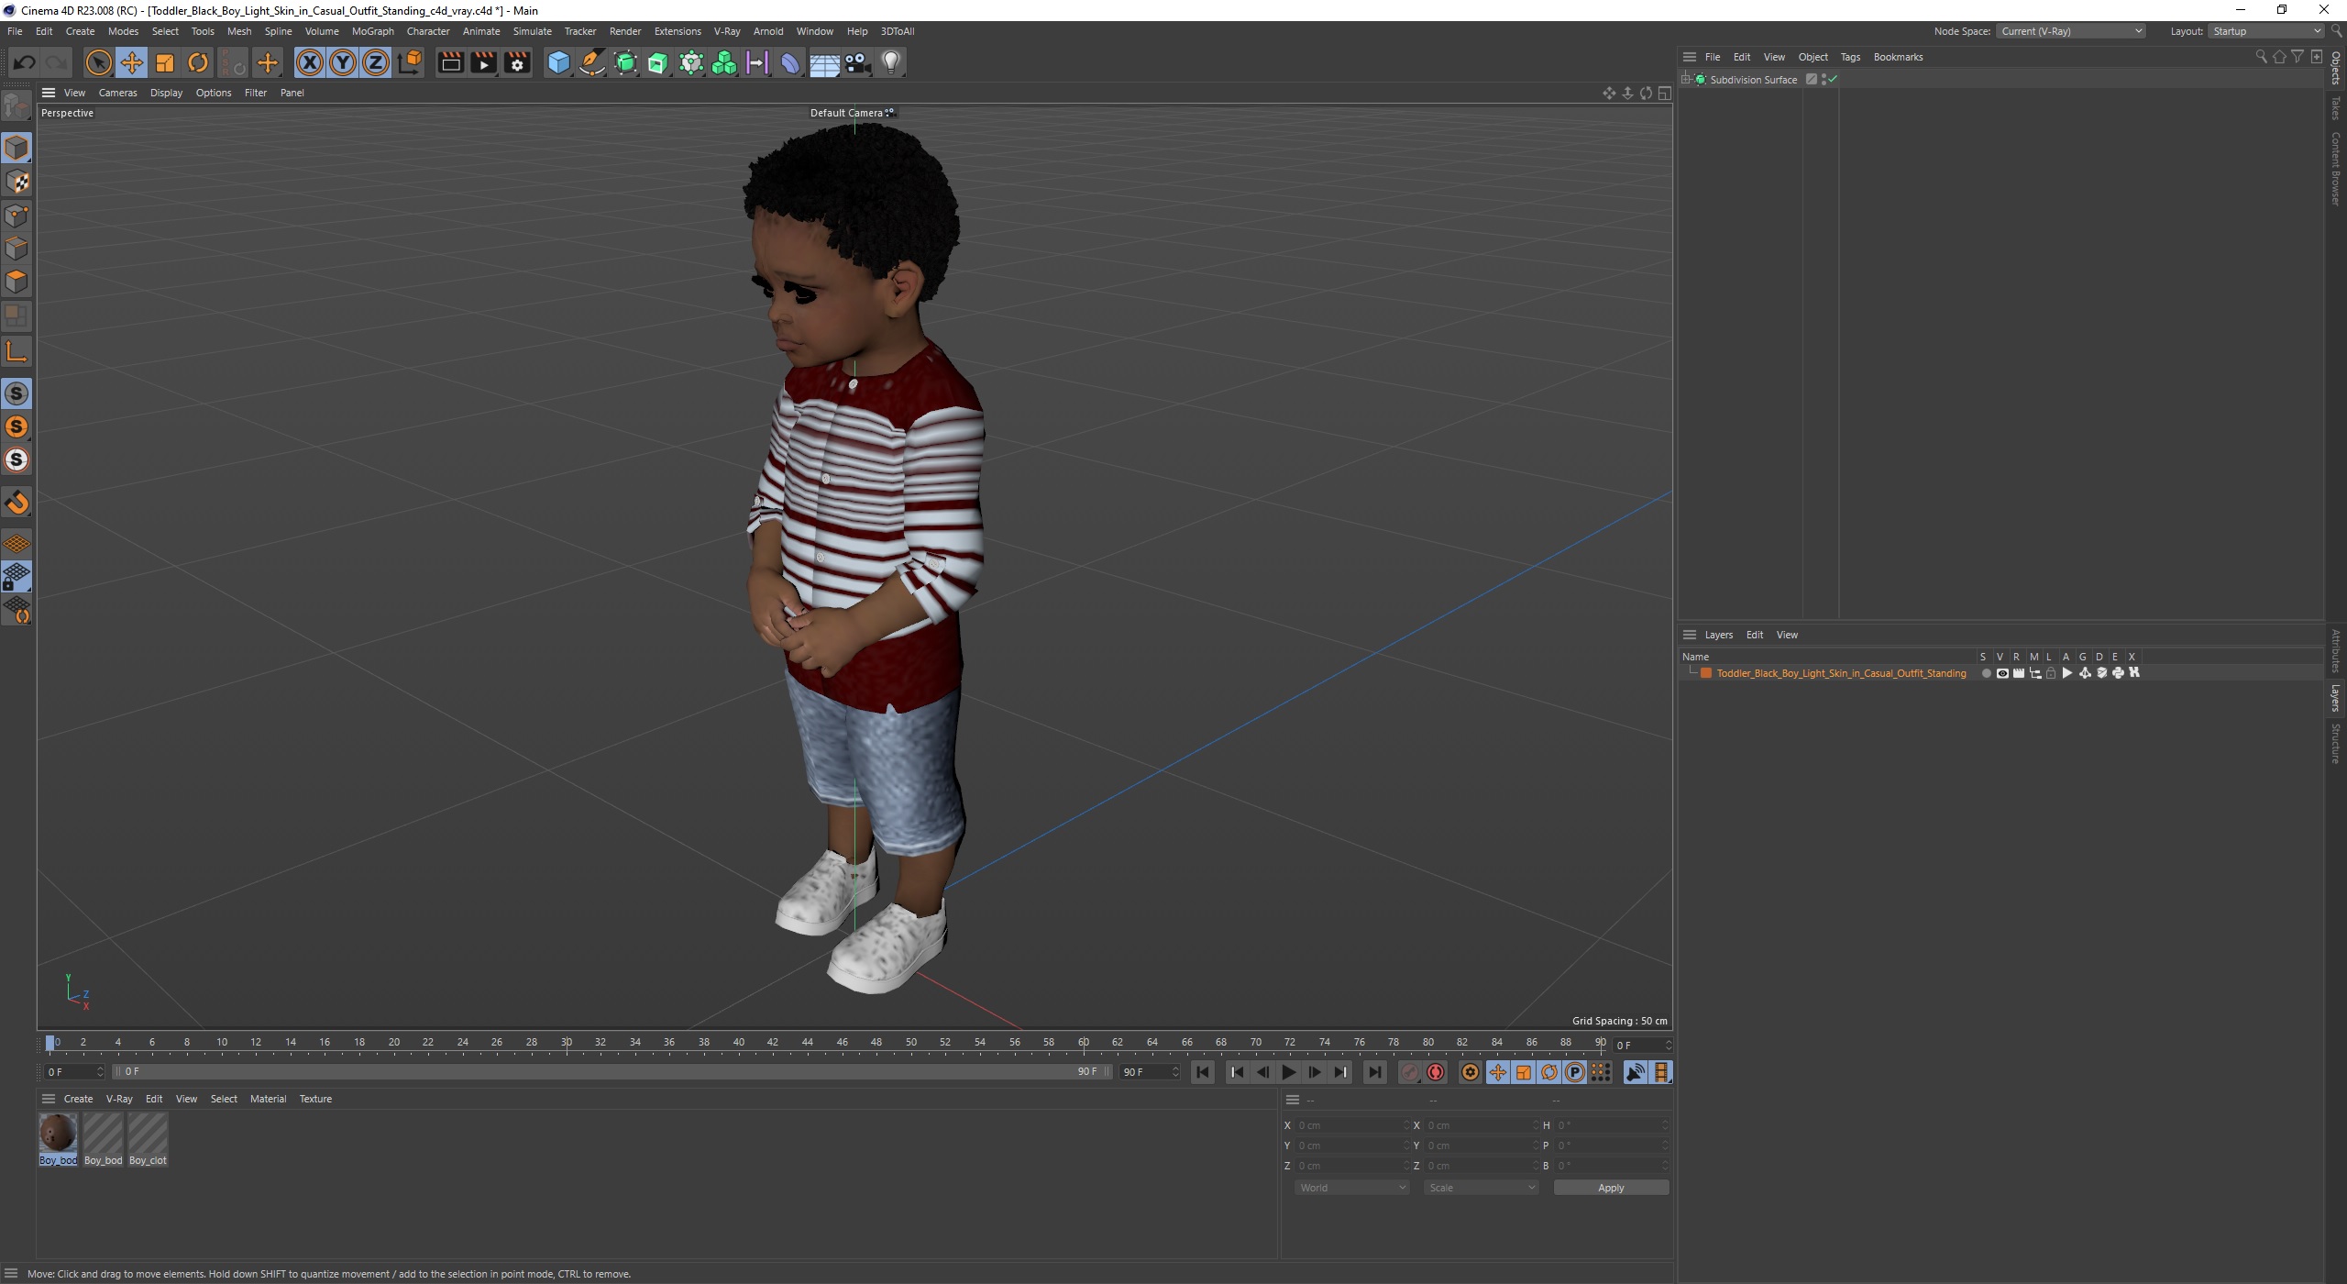Select the Move tool icon
This screenshot has width=2347, height=1284.
pyautogui.click(x=132, y=62)
